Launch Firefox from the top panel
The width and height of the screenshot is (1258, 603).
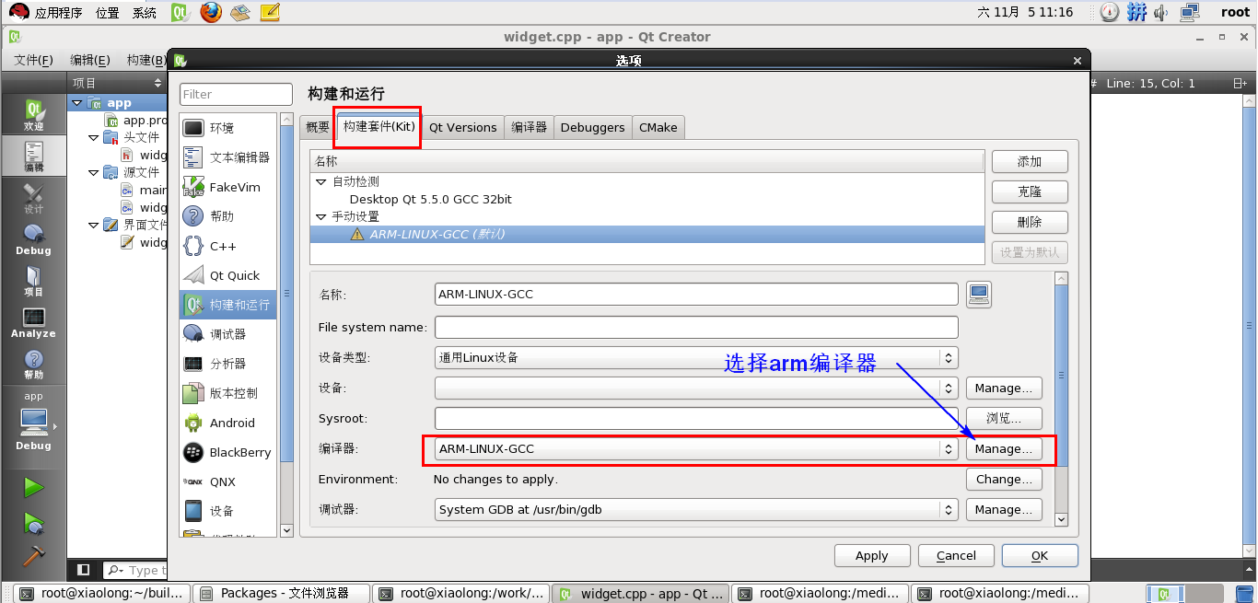click(211, 12)
